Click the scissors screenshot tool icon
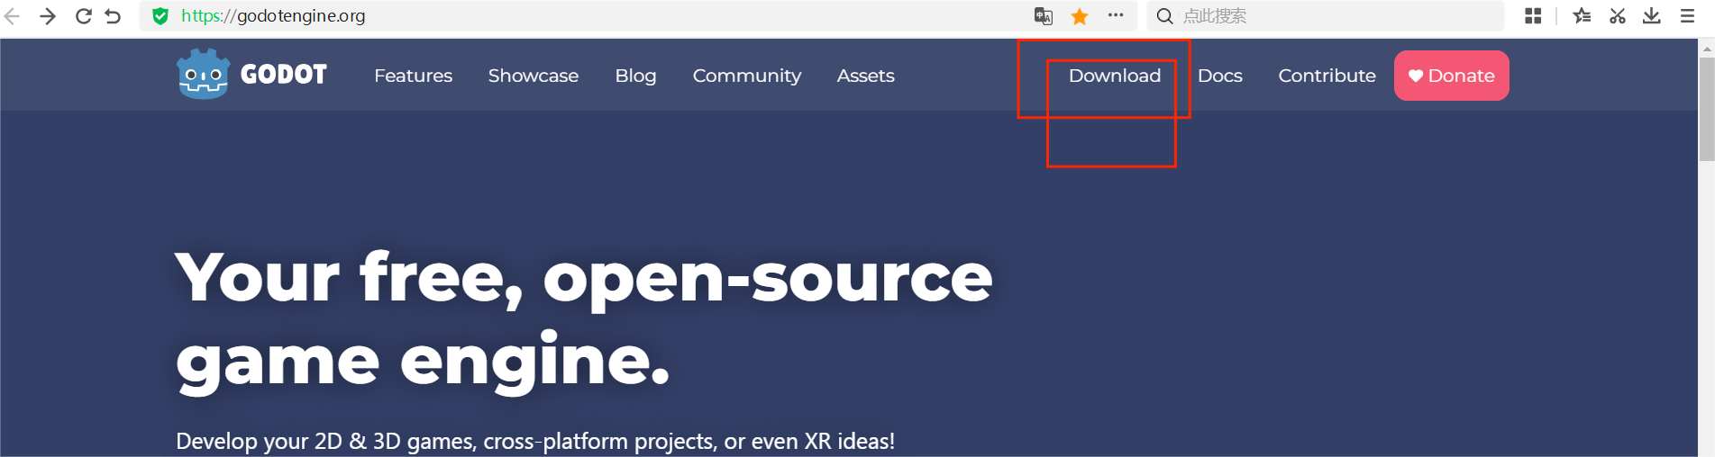Image resolution: width=1715 pixels, height=457 pixels. point(1618,16)
